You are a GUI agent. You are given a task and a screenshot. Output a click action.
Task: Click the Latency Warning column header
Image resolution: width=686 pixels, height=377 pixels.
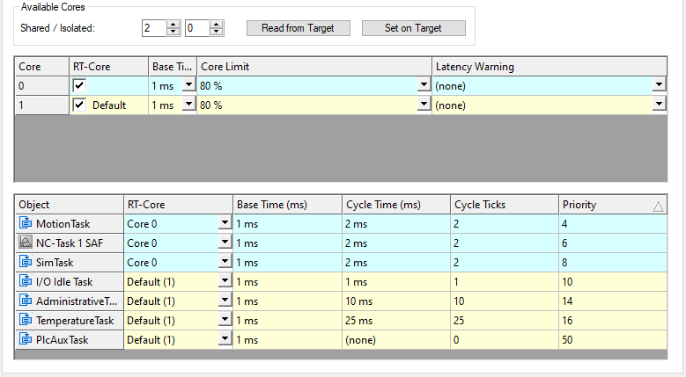point(550,66)
